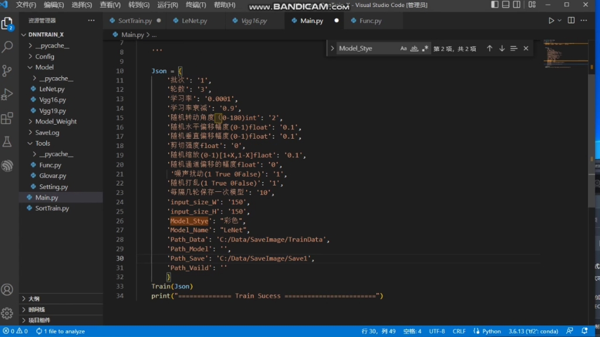Switch to the LeNet.py tab
The height and width of the screenshot is (337, 600).
click(194, 21)
